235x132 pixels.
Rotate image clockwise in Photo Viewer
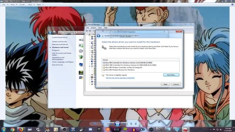click(x=135, y=124)
